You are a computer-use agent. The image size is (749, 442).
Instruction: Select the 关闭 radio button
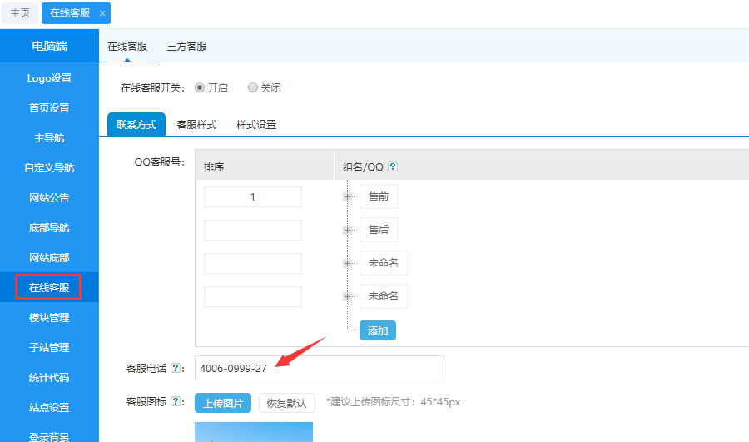click(253, 87)
